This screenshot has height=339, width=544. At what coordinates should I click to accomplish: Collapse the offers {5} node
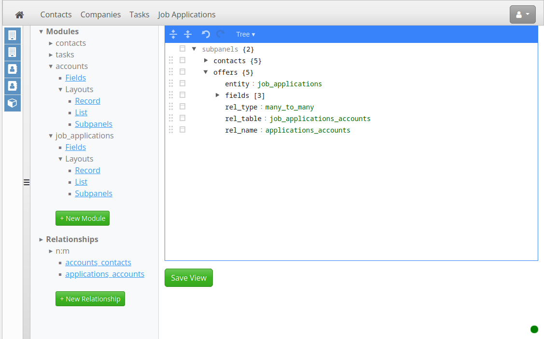[206, 72]
